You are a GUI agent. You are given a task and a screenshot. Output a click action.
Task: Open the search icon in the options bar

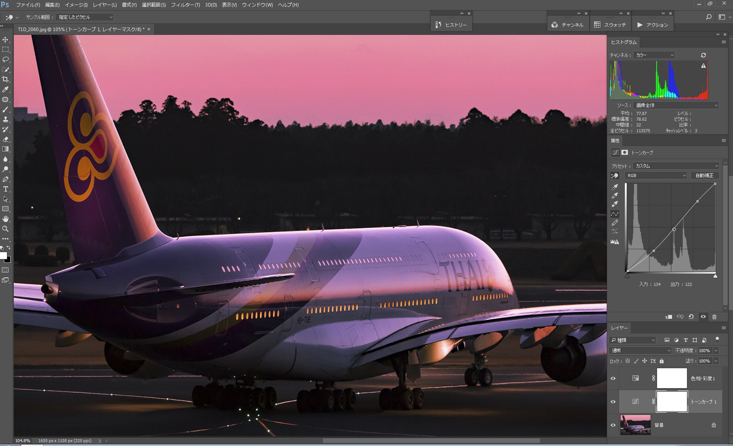(x=708, y=17)
